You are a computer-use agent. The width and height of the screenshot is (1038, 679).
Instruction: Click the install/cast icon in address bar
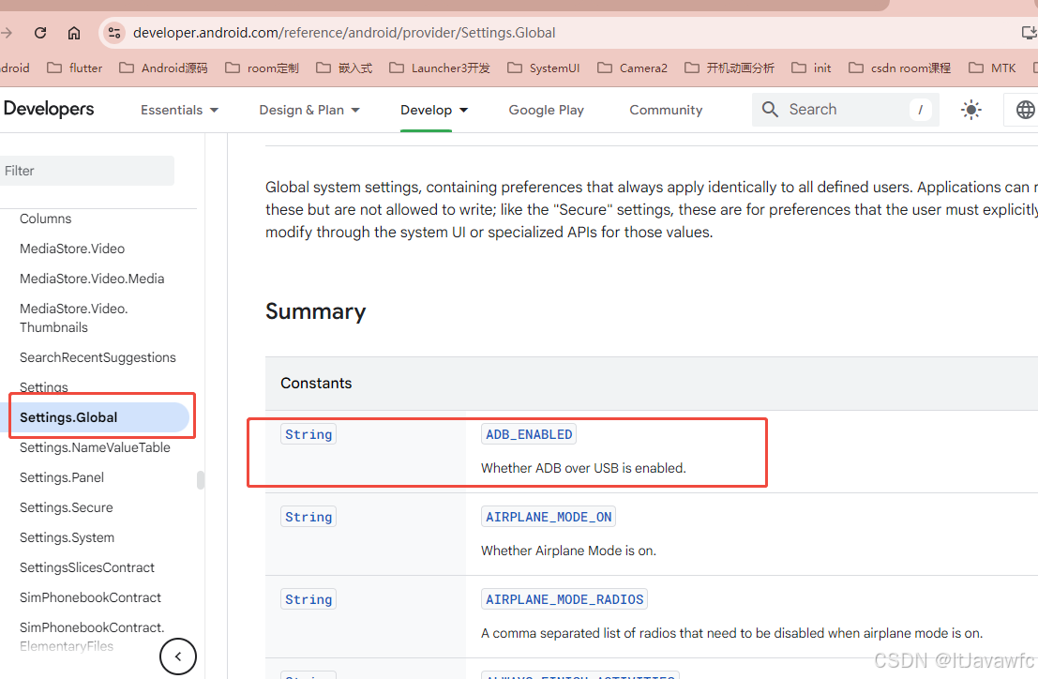pyautogui.click(x=1029, y=33)
